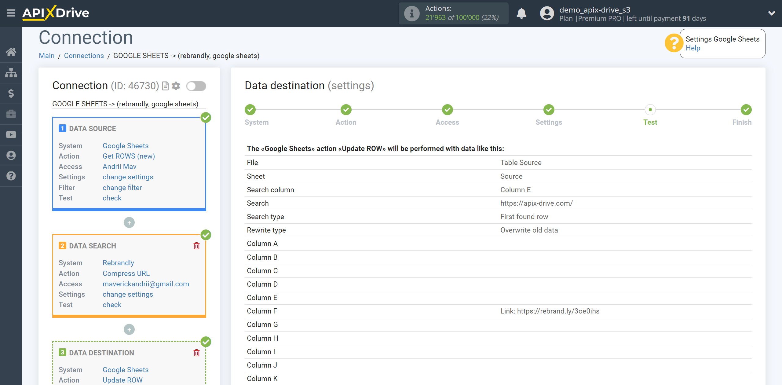The height and width of the screenshot is (385, 782).
Task: Select the https://apix-drive.com/ search value
Action: (536, 203)
